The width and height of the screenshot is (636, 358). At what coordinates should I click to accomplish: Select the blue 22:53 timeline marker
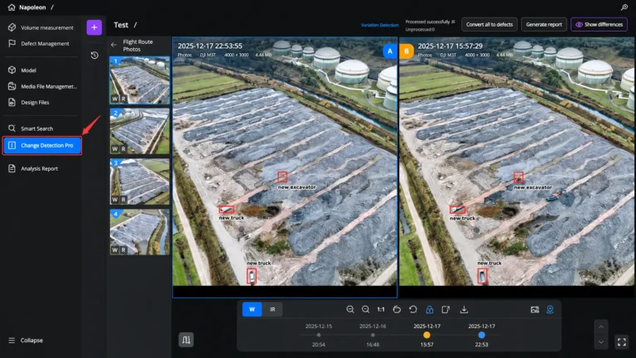(x=481, y=336)
